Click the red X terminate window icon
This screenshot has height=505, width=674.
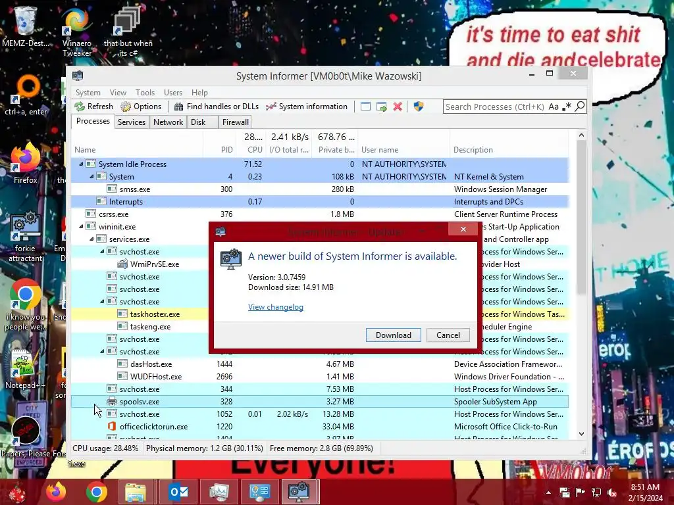click(x=398, y=107)
